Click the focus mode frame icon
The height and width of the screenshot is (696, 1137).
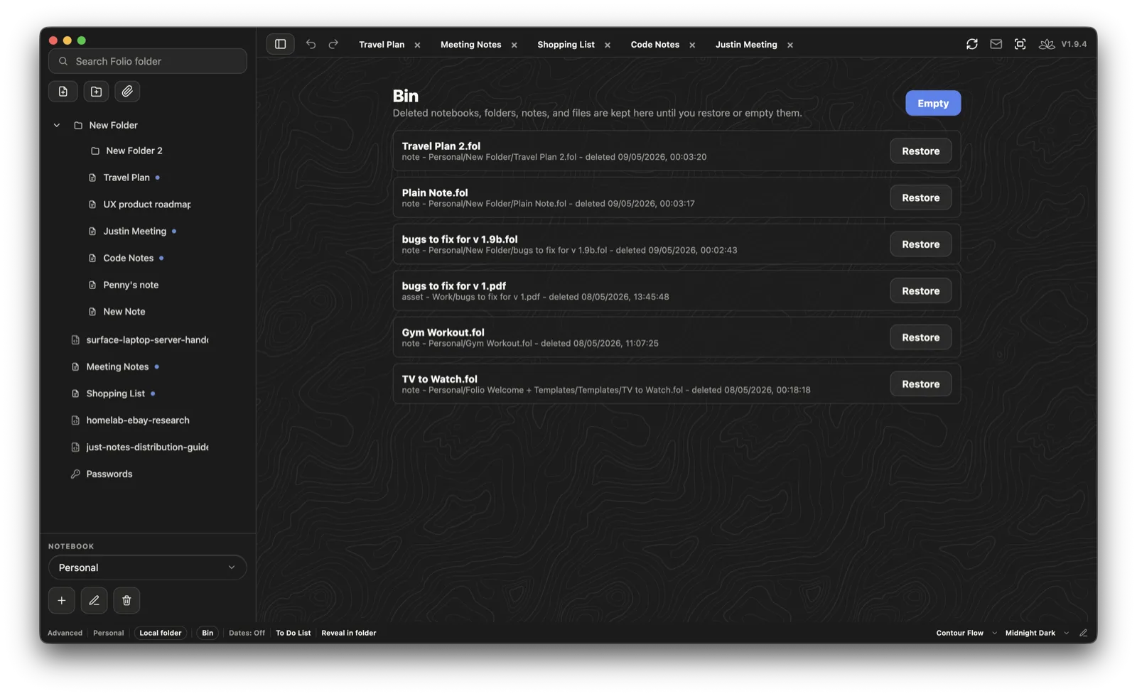(x=1020, y=44)
